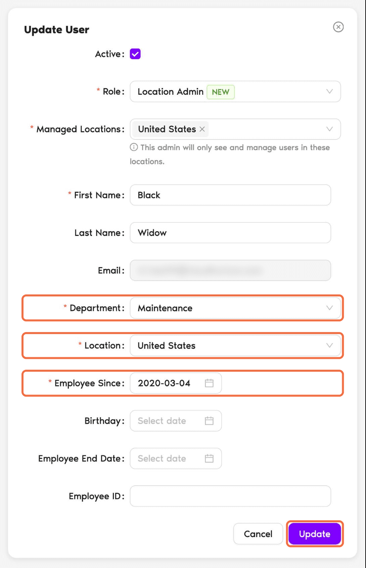Open calendar icon for Employee End Date

click(x=209, y=458)
